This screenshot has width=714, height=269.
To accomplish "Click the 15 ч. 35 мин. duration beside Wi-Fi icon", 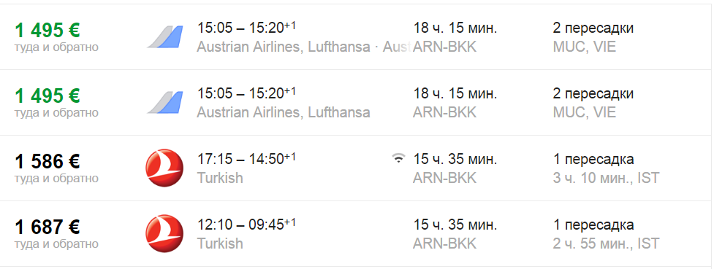I will 455,159.
